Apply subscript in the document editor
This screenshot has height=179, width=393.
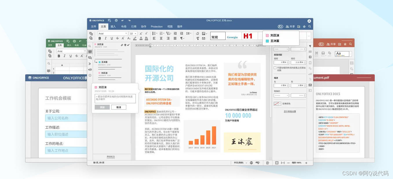click(x=129, y=38)
